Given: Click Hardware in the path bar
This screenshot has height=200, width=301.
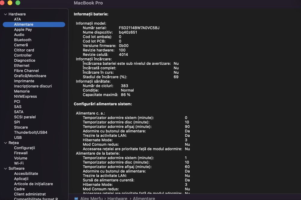Looking at the screenshot, I should (x=117, y=198).
